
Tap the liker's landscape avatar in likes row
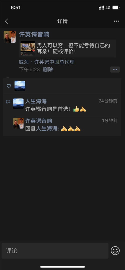coord(20,86)
